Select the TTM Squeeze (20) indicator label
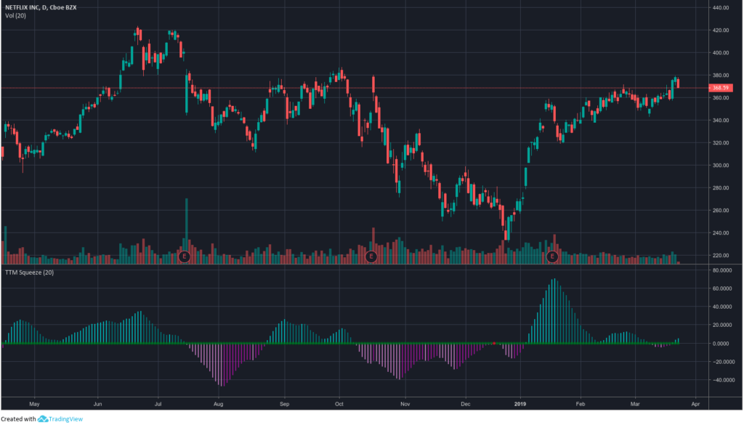 click(x=29, y=272)
